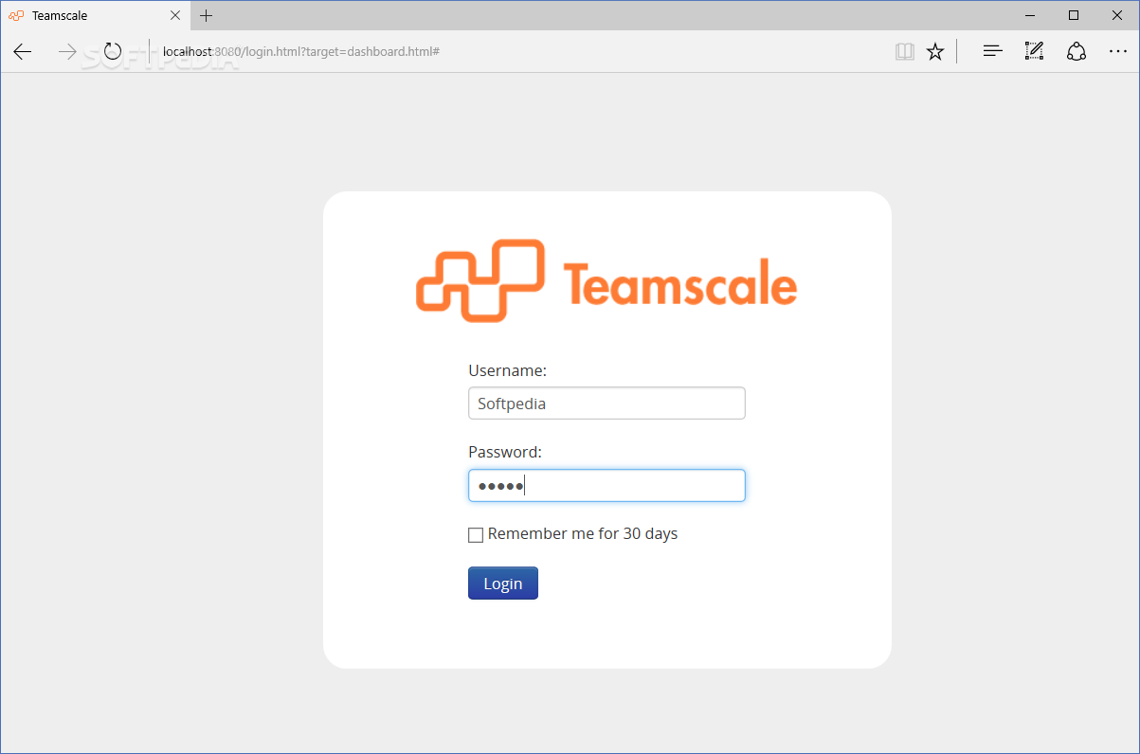The image size is (1140, 754).
Task: Click the Teamscale logo image
Action: pyautogui.click(x=606, y=279)
